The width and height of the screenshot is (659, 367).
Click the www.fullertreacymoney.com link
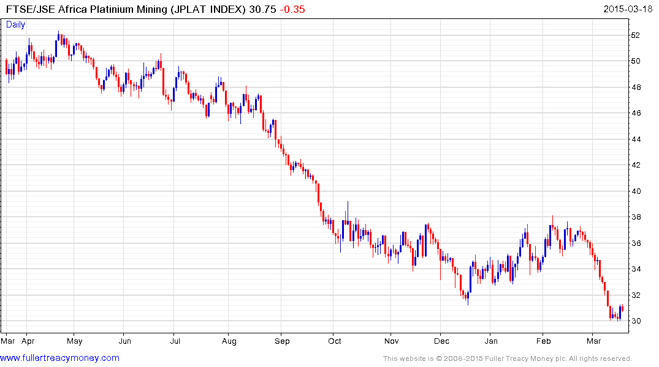tap(60, 358)
